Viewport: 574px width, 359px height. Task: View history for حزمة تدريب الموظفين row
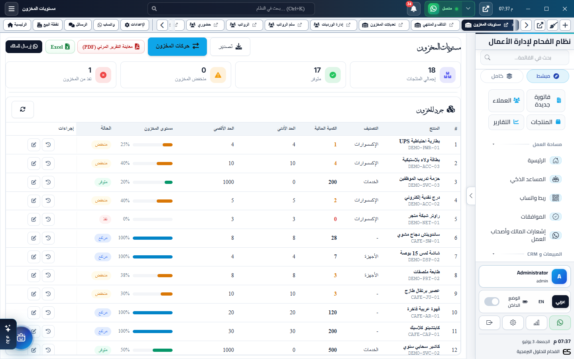click(48, 182)
